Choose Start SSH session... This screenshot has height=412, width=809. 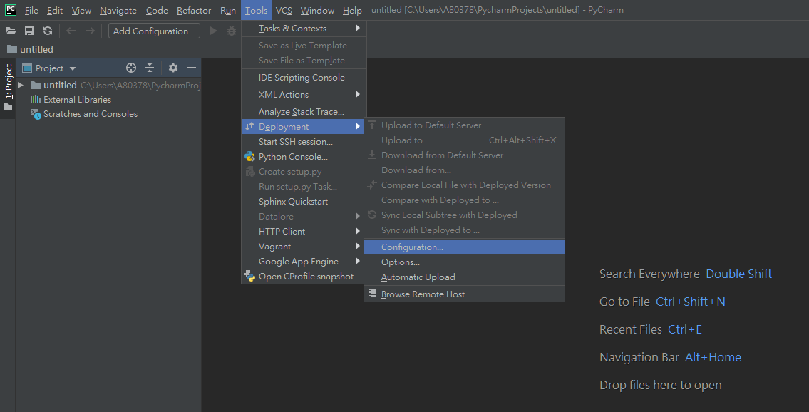(304, 142)
